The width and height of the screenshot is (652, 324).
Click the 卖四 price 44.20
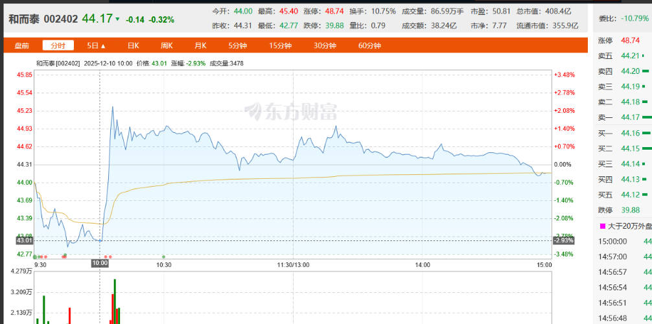631,71
